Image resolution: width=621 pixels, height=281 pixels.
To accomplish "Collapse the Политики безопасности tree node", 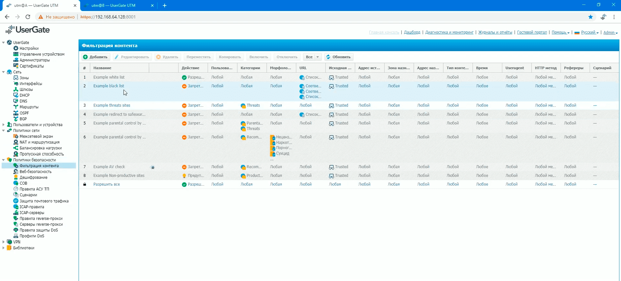I will [4, 160].
